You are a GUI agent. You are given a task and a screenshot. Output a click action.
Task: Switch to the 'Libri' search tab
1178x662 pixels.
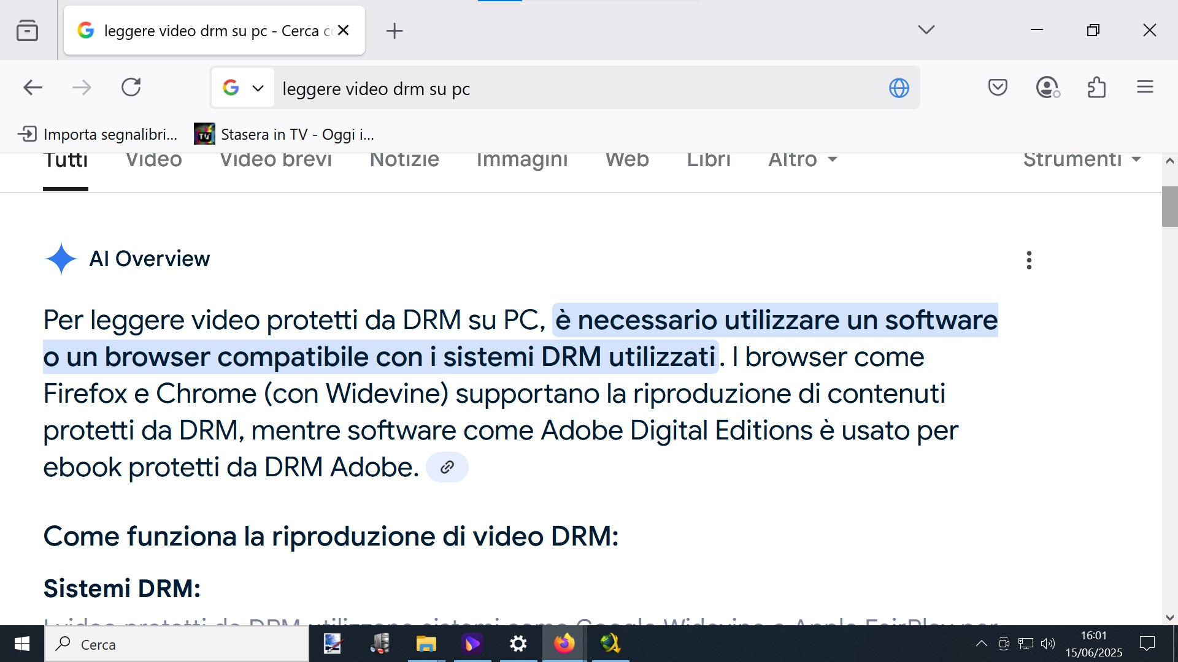709,161
